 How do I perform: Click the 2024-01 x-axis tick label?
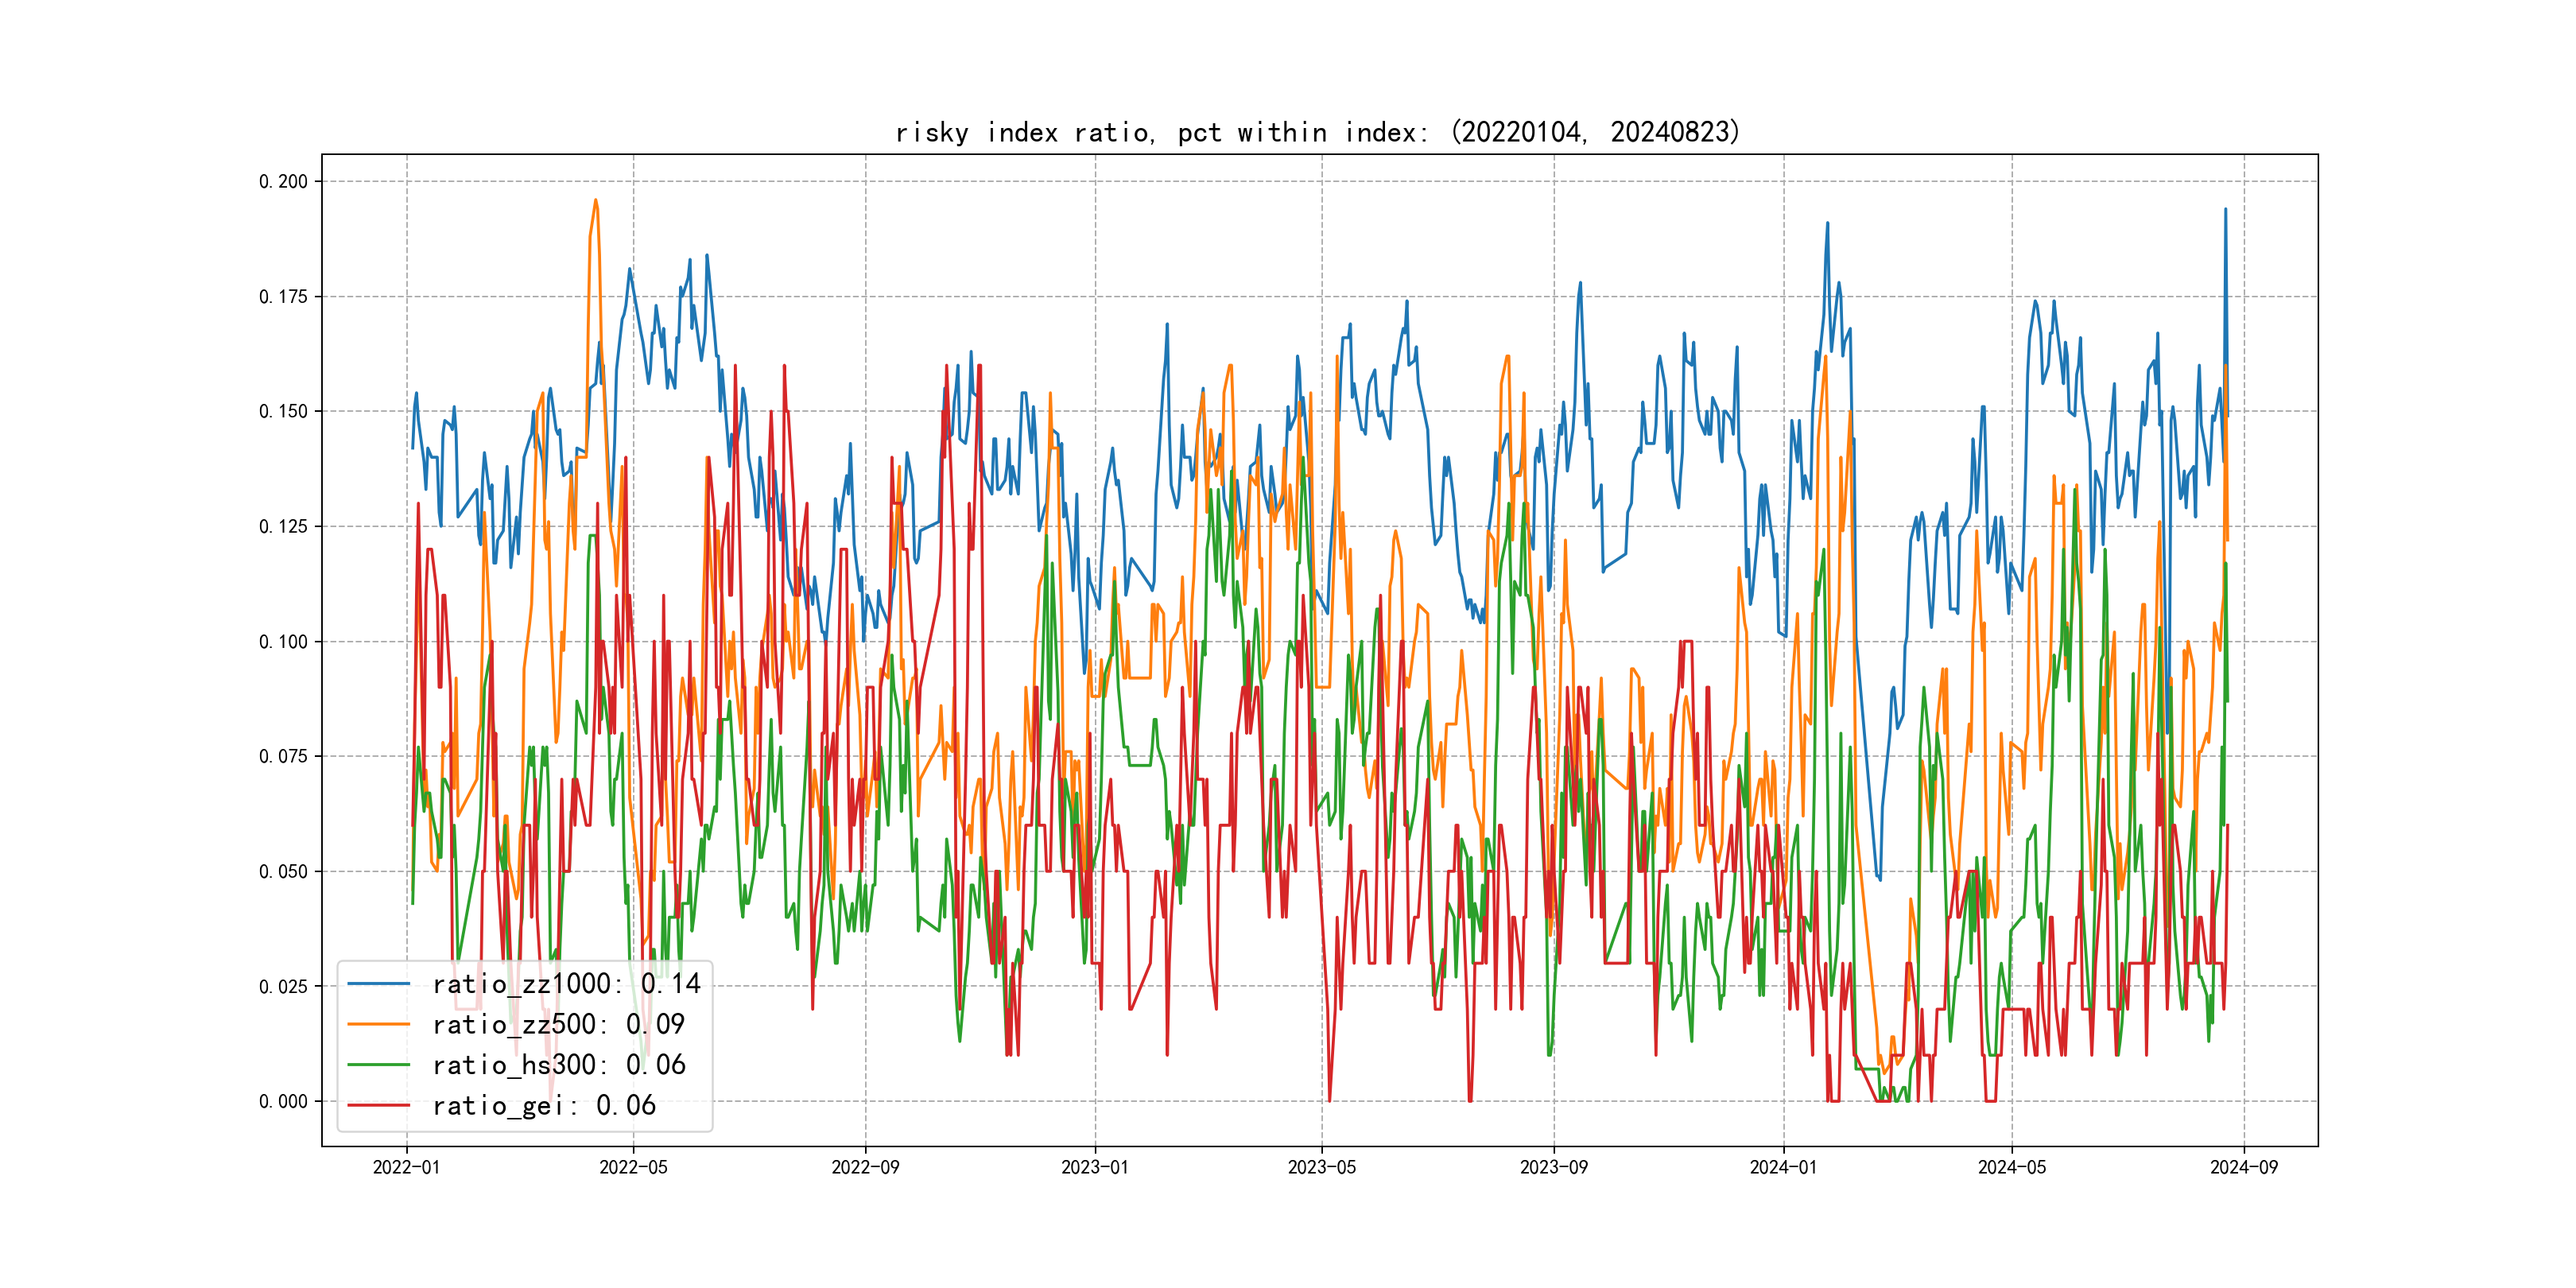click(1783, 1167)
